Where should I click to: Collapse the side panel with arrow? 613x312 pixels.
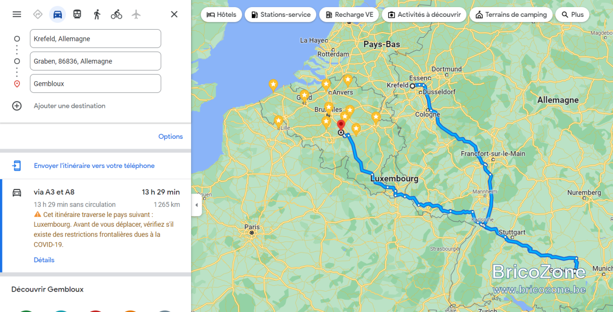click(197, 205)
